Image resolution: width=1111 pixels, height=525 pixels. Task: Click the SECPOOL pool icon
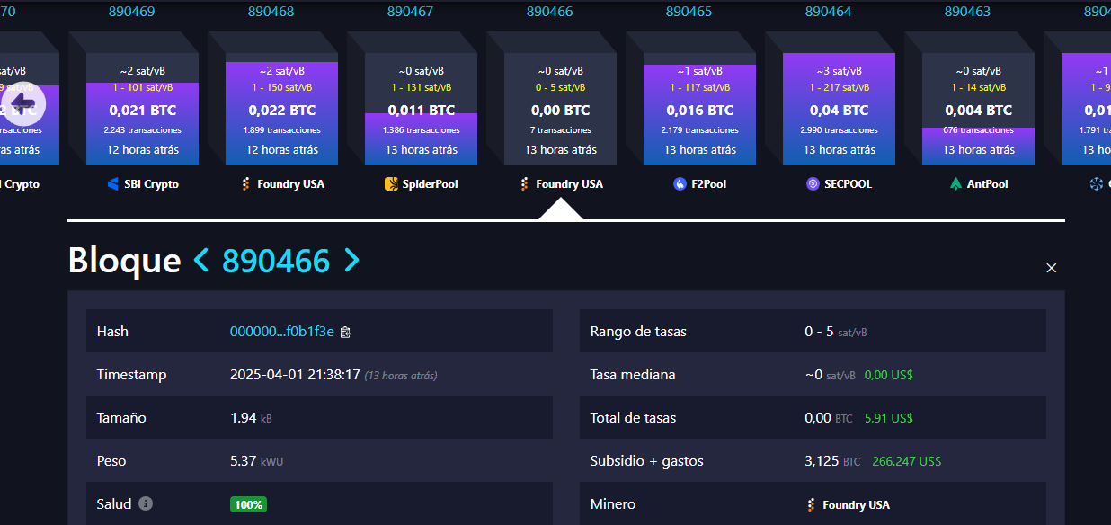(813, 184)
